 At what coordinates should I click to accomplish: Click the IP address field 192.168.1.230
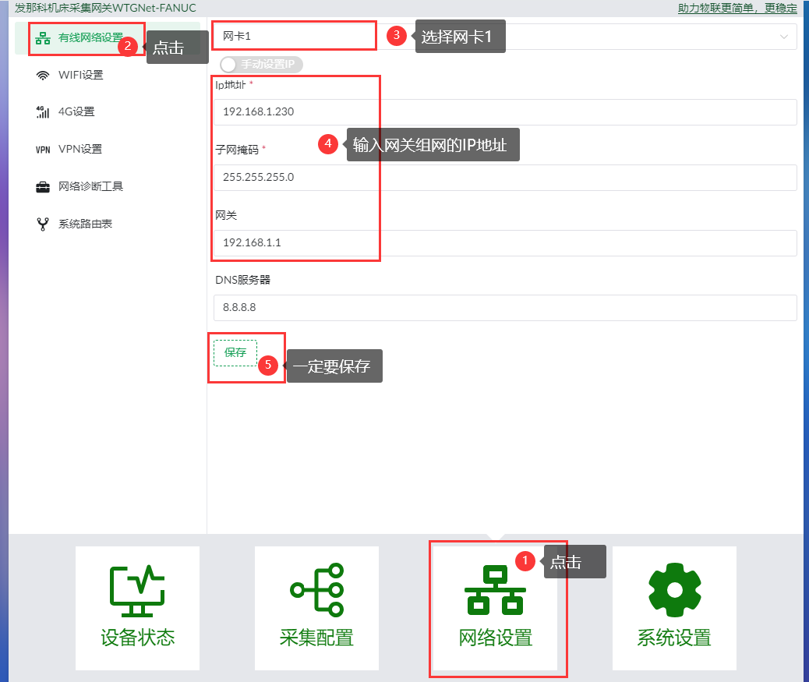pos(505,112)
